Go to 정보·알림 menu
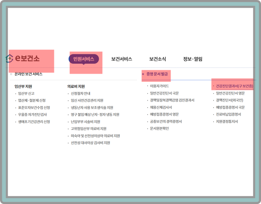 click(193, 59)
